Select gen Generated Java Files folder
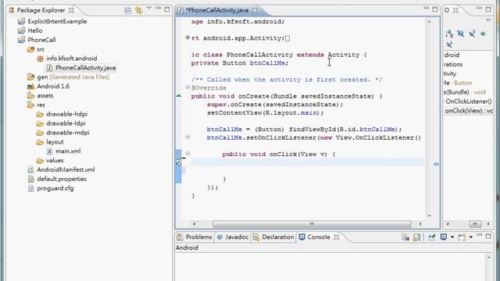The width and height of the screenshot is (500, 281). 73,77
